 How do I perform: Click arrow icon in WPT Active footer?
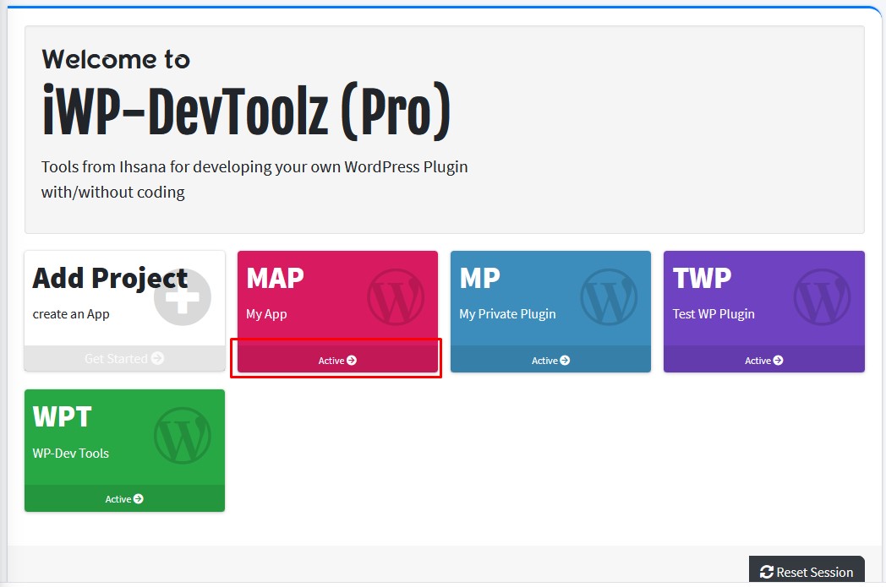pos(139,499)
